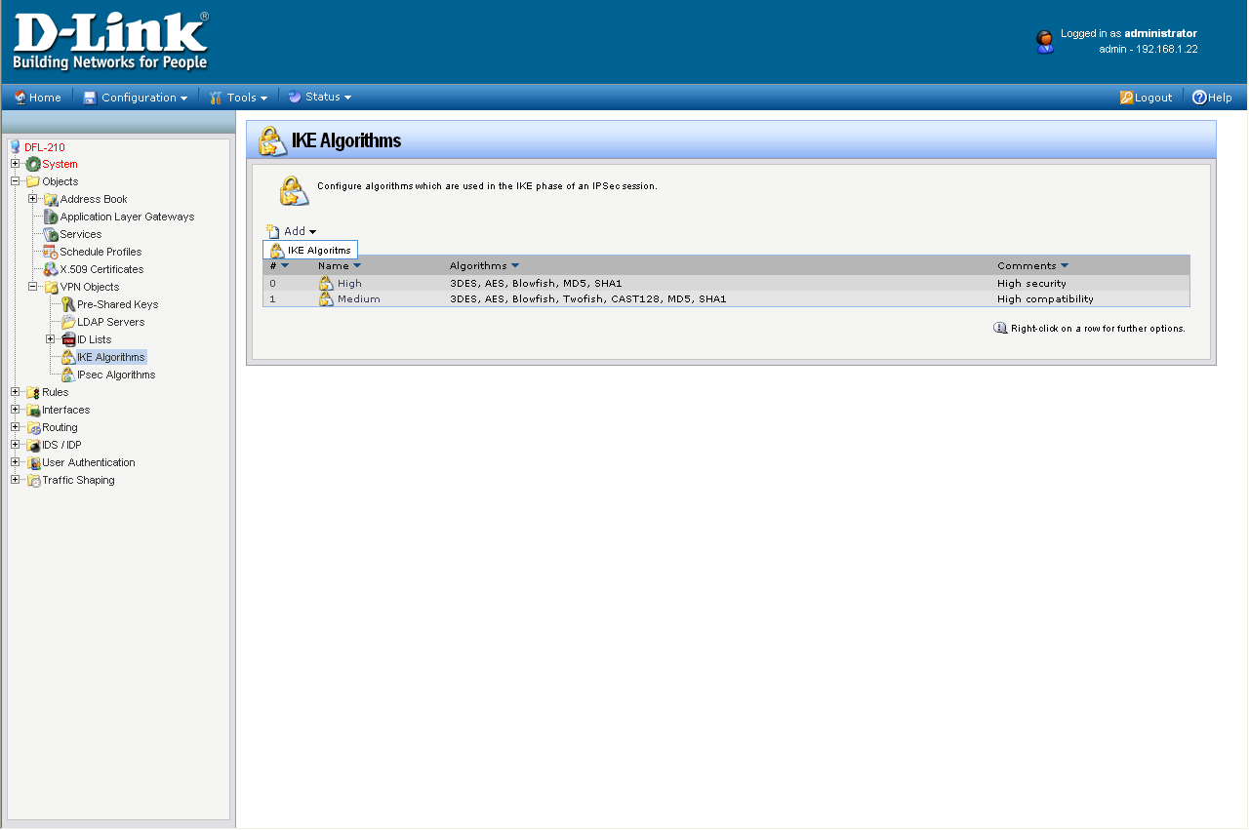Click the Logout link

pos(1146,98)
